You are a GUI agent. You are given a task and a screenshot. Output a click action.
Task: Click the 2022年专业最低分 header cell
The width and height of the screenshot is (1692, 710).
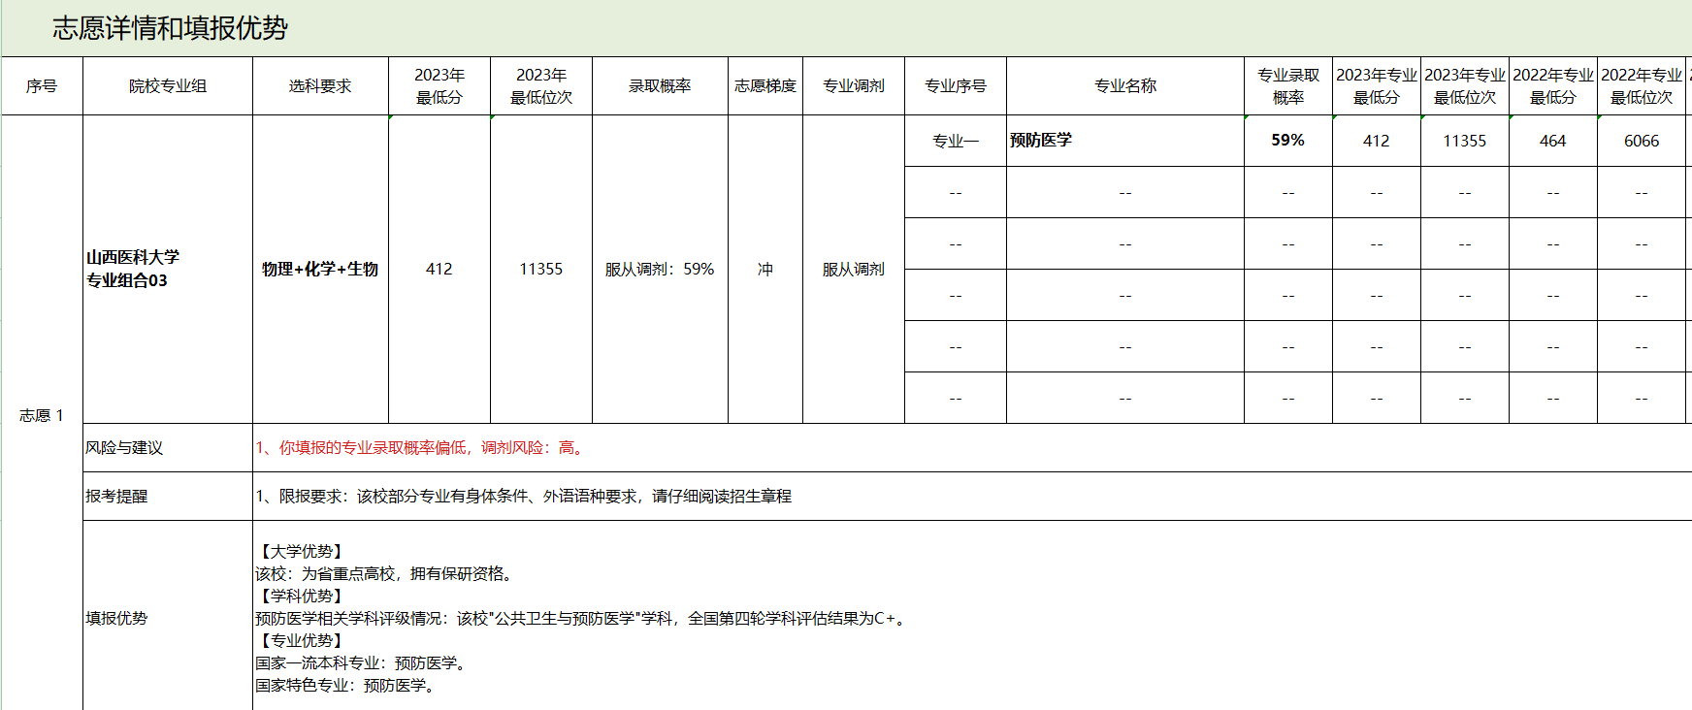tap(1552, 86)
